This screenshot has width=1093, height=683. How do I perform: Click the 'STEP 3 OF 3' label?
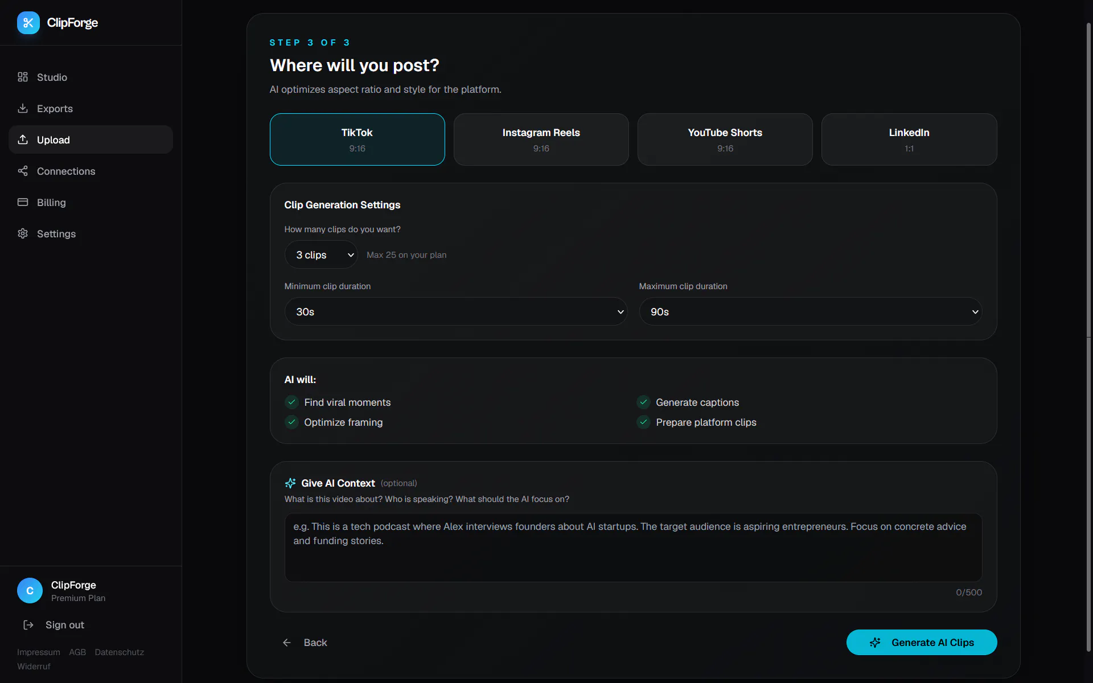(x=310, y=43)
